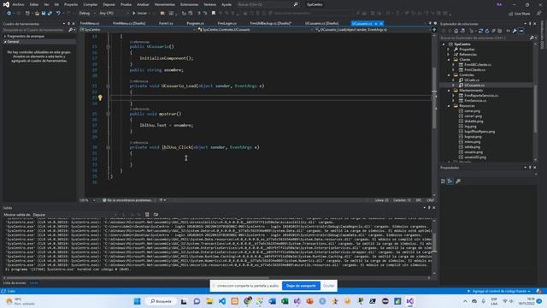
Task: Click the bookmark icon in the toolbar
Action: [214, 14]
